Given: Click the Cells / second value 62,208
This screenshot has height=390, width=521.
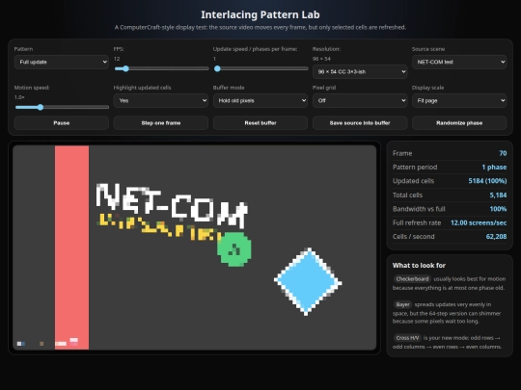Looking at the screenshot, I should pyautogui.click(x=496, y=237).
